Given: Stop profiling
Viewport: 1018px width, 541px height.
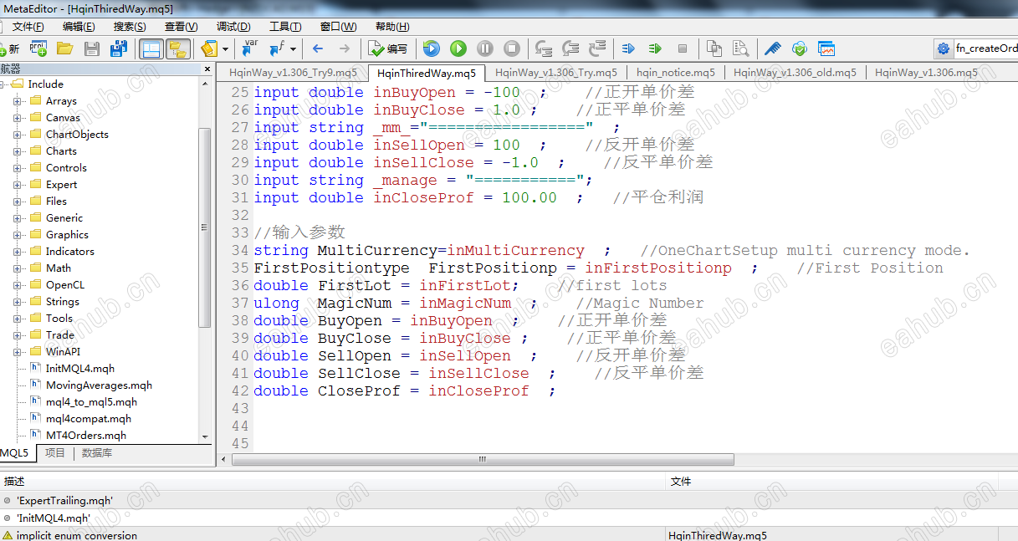Looking at the screenshot, I should (x=683, y=48).
